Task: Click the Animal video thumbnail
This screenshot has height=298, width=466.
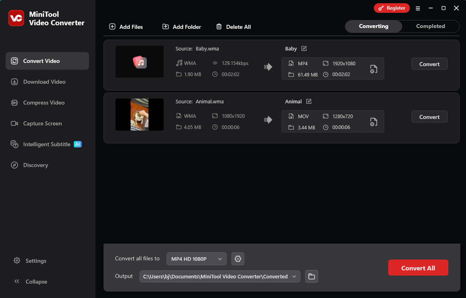Action: tap(140, 115)
